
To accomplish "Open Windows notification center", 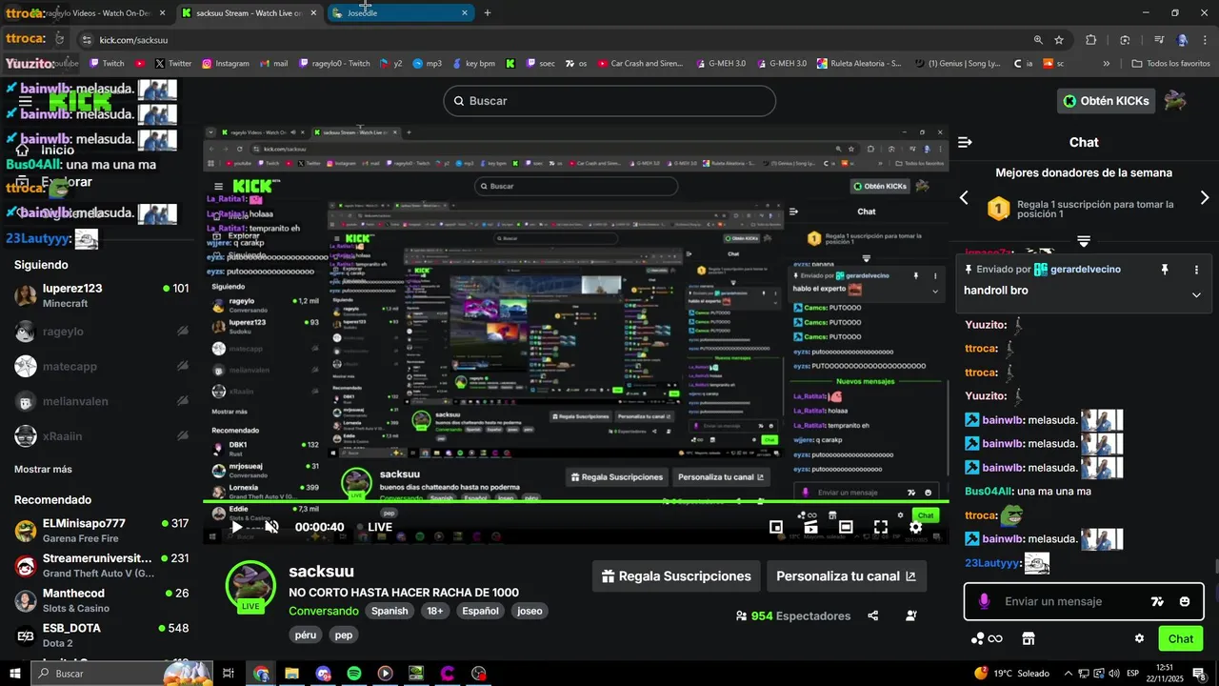I will (x=1198, y=674).
